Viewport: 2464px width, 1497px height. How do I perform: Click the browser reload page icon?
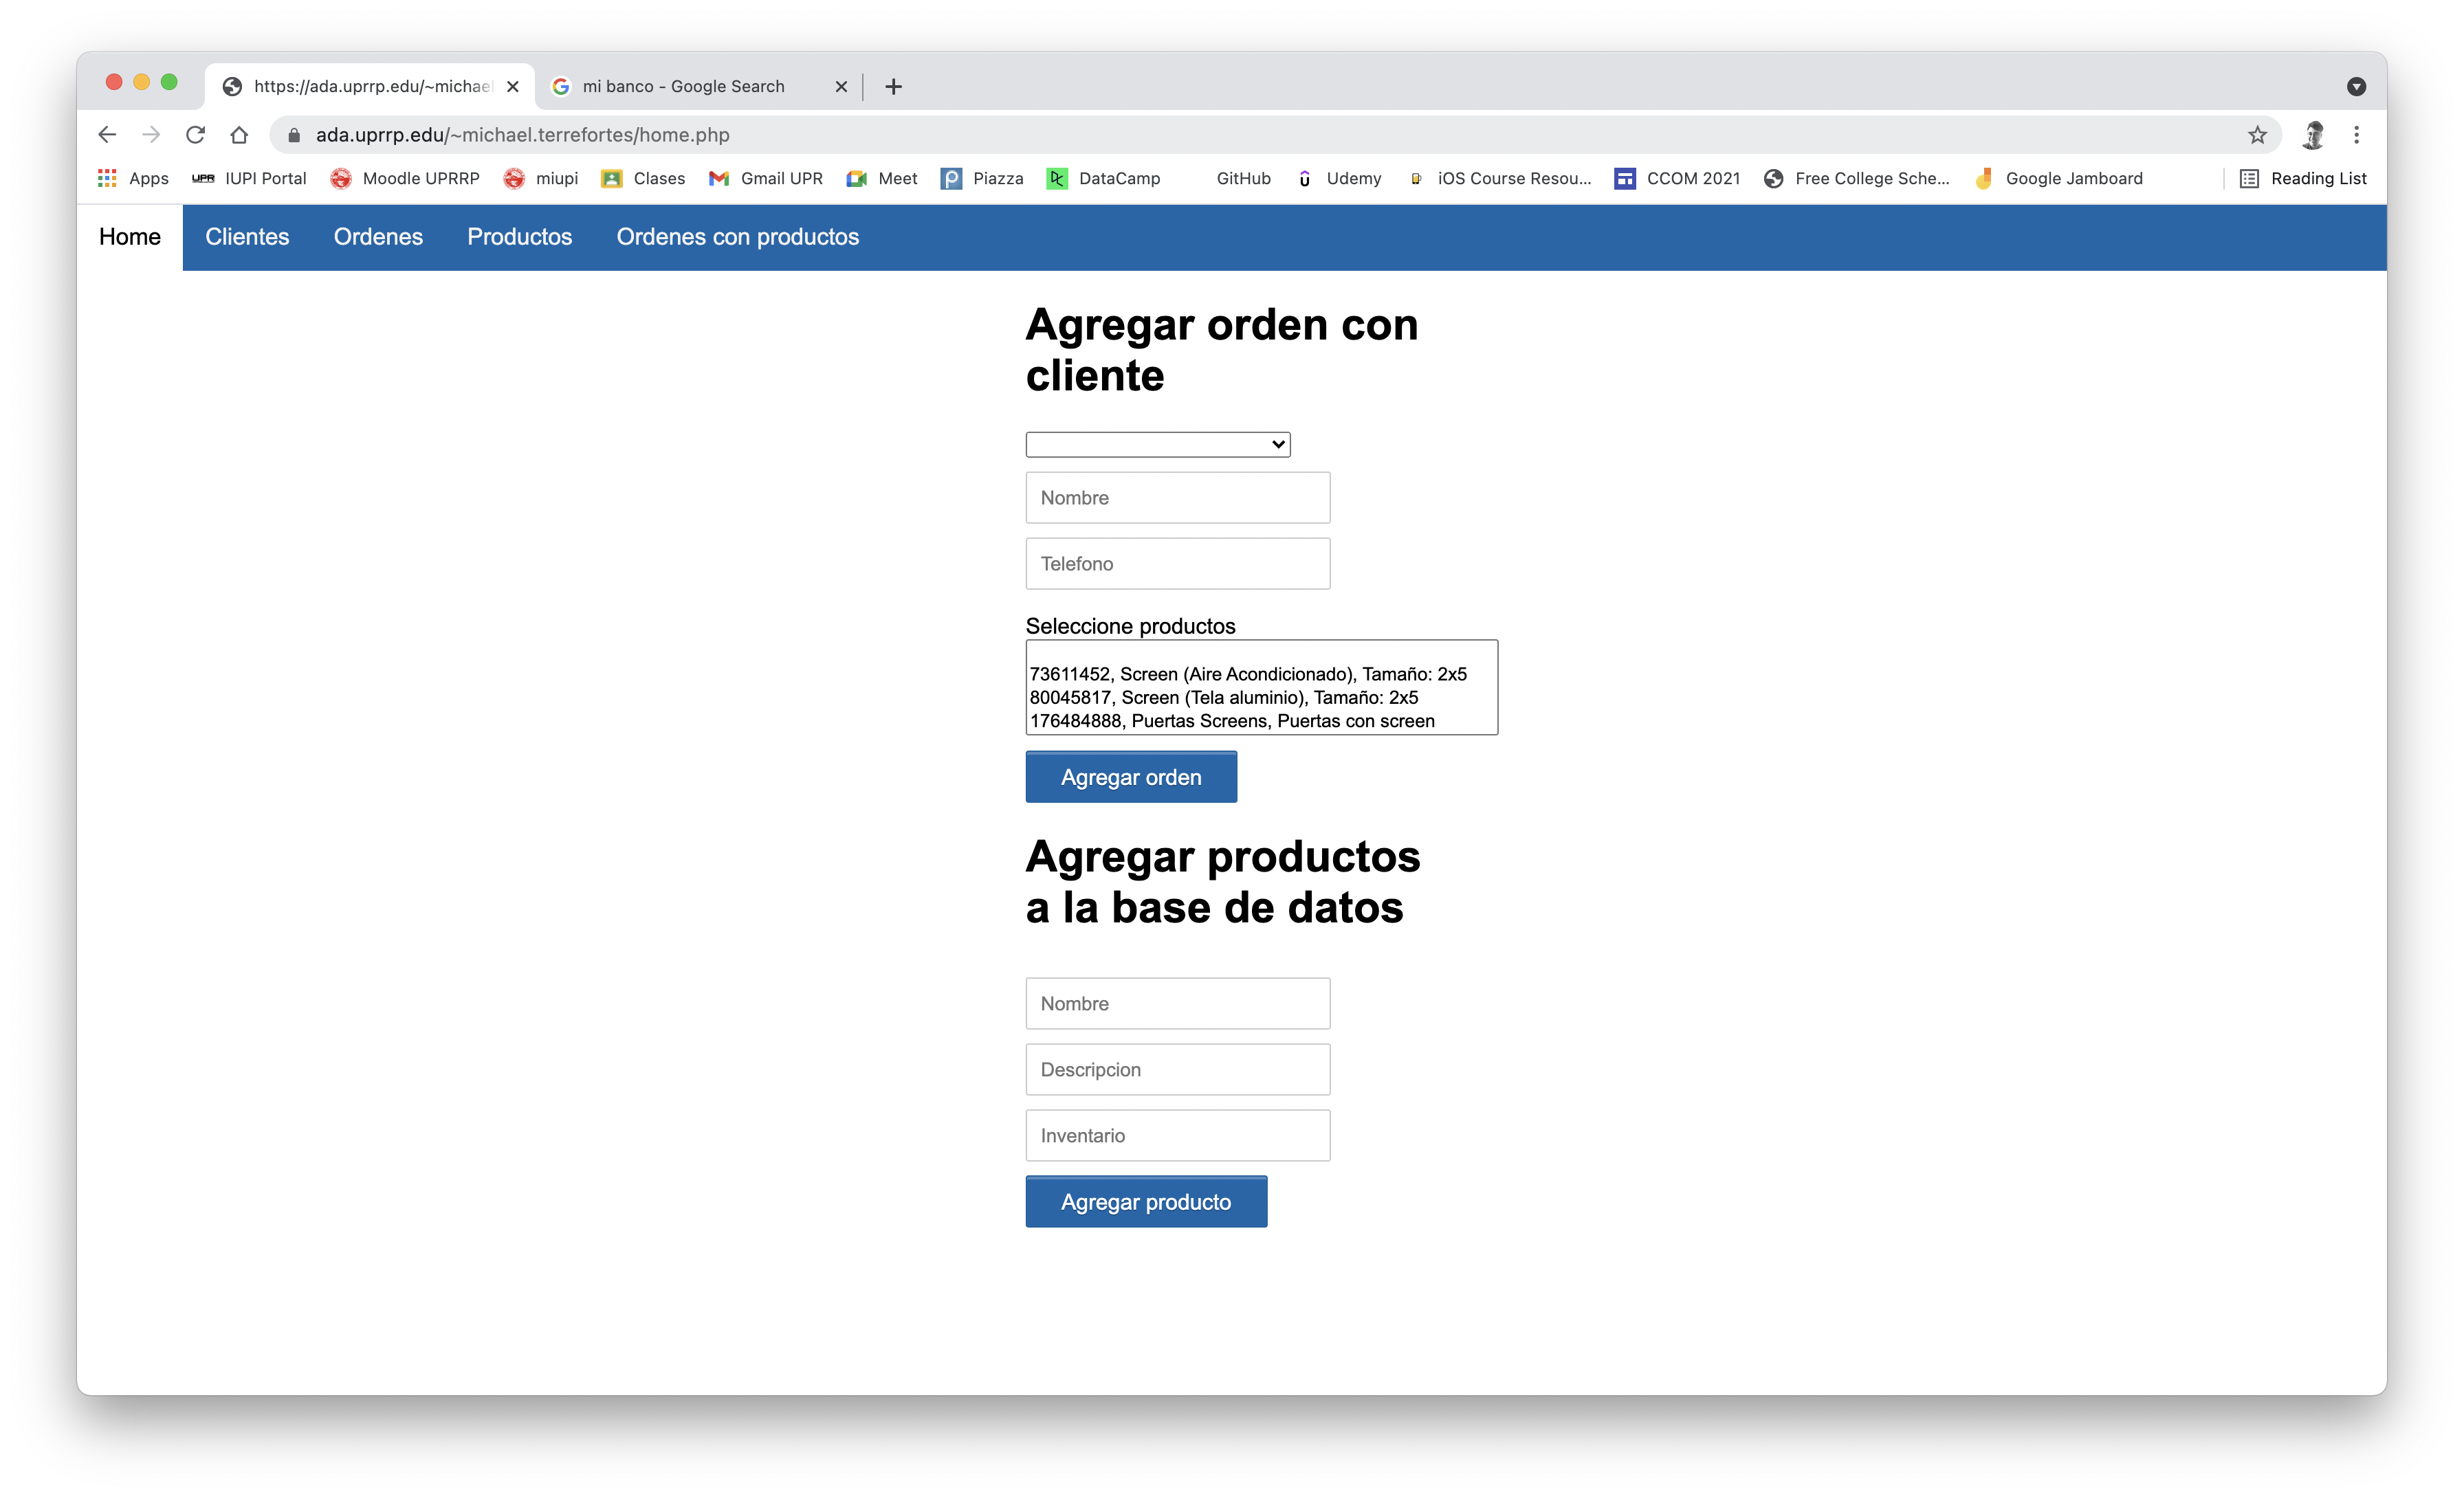click(x=195, y=135)
